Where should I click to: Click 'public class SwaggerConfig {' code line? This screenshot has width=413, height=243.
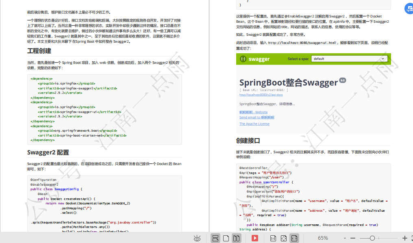57,189
